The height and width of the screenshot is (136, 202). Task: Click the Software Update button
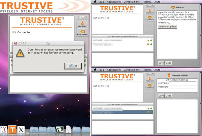click(167, 27)
